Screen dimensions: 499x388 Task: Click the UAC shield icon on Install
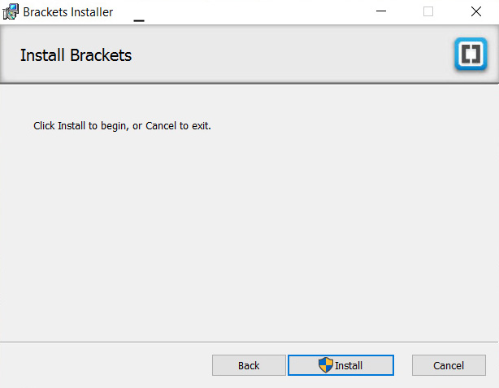pyautogui.click(x=326, y=365)
